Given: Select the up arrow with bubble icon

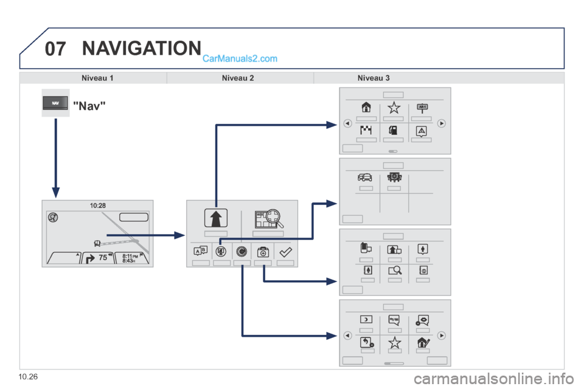Looking at the screenshot, I should click(394, 249).
